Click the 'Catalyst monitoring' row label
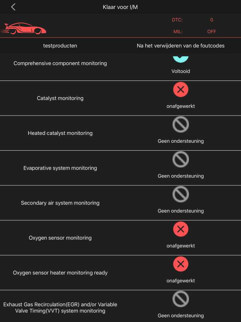Viewport: 241px width, 322px height. point(60,98)
